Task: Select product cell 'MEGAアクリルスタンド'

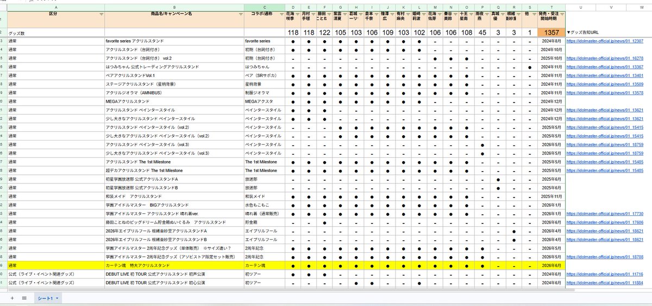Action: point(174,101)
